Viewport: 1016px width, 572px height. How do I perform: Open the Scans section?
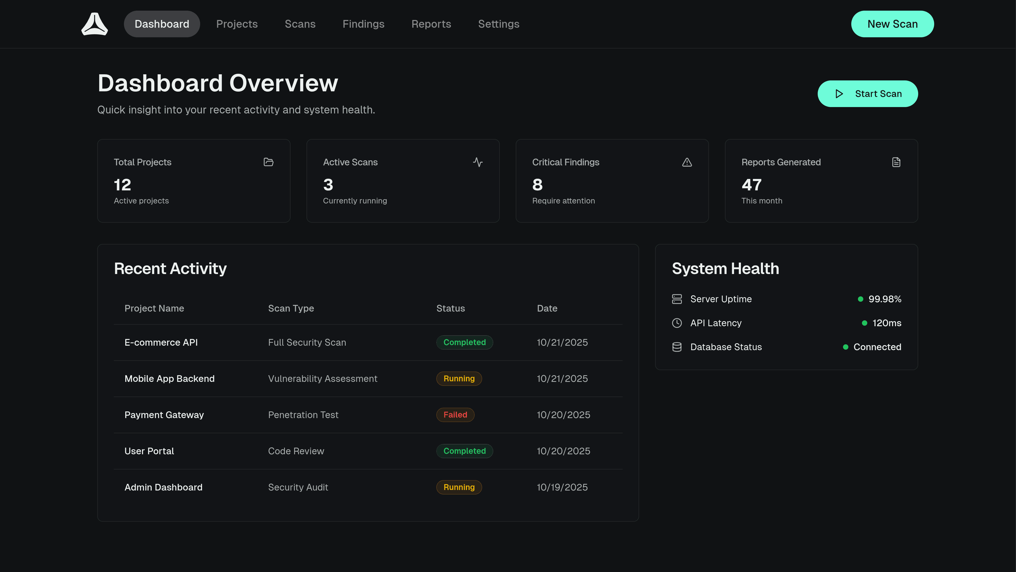click(300, 24)
